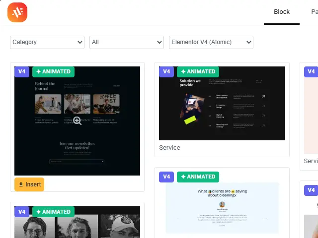Click the magnifier zoom icon on Journal preview
The height and width of the screenshot is (238, 318).
pos(78,121)
